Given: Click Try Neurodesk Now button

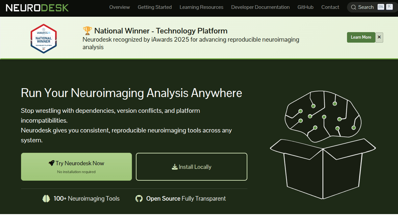Looking at the screenshot, I should [x=76, y=167].
